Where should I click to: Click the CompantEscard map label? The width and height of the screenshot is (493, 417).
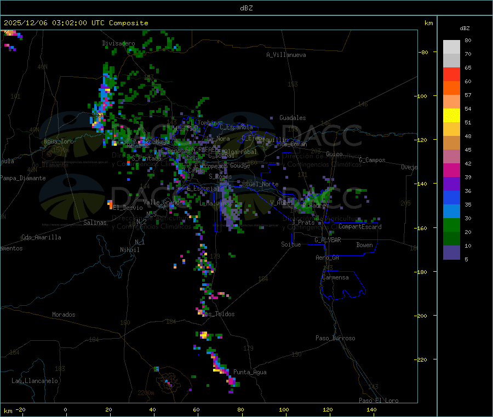(360, 227)
